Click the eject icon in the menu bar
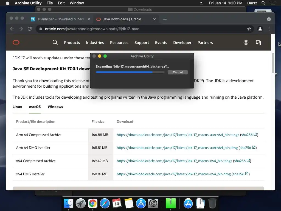The image size is (281, 211). point(201,3)
